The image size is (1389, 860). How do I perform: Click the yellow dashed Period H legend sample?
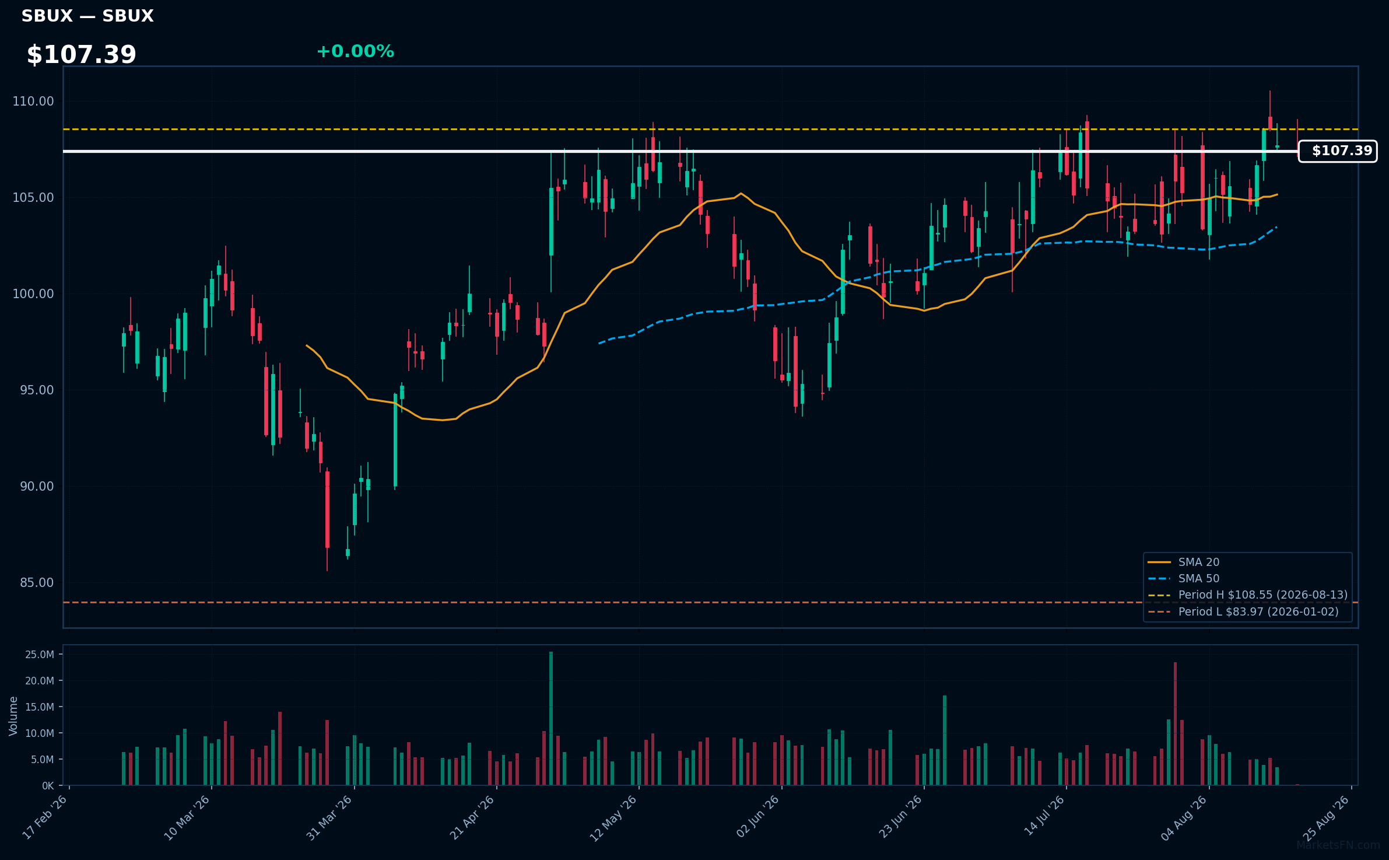coord(1159,595)
